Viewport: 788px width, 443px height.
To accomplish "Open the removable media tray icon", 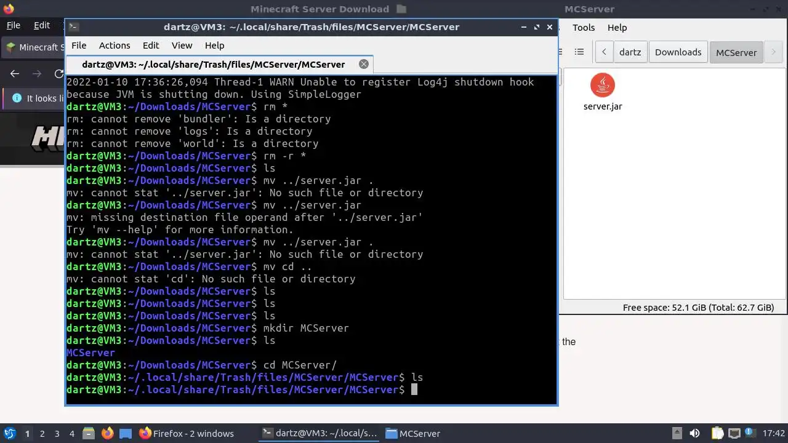I will [x=677, y=433].
